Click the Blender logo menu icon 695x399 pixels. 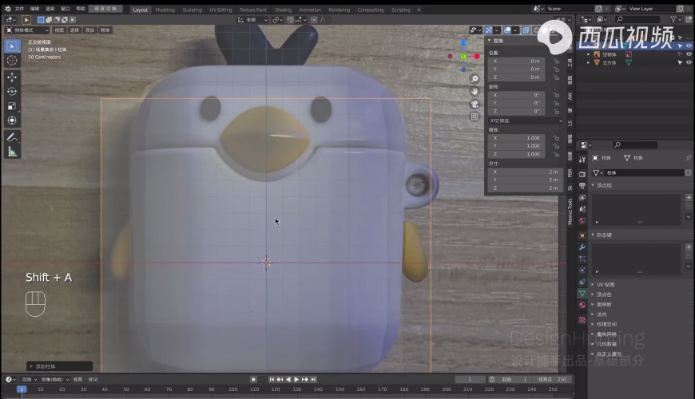point(7,9)
